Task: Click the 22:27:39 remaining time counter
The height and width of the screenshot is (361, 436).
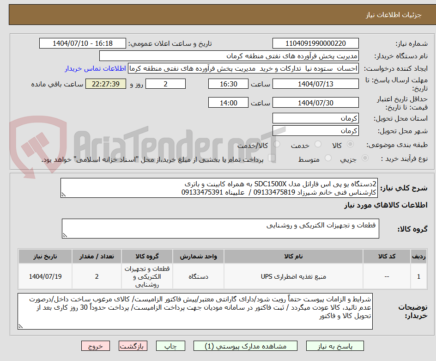Action: 106,84
